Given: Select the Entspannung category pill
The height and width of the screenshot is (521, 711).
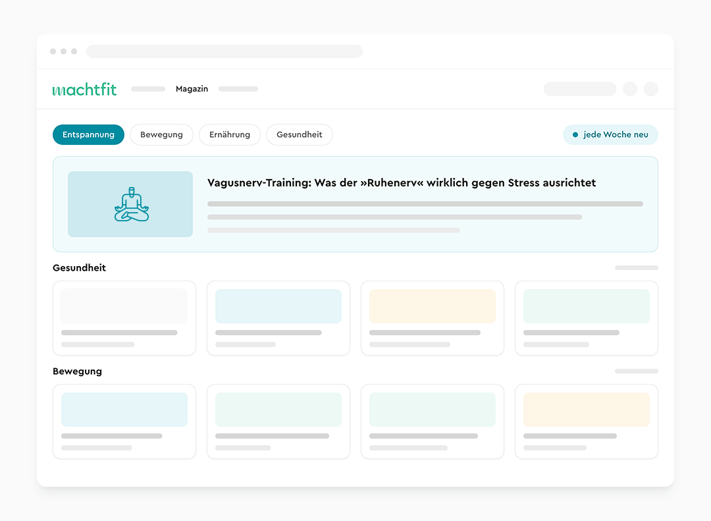Looking at the screenshot, I should (88, 135).
